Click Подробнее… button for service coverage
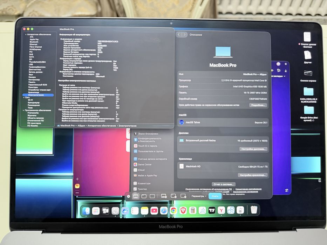The width and height of the screenshot is (327, 245). coord(258,105)
